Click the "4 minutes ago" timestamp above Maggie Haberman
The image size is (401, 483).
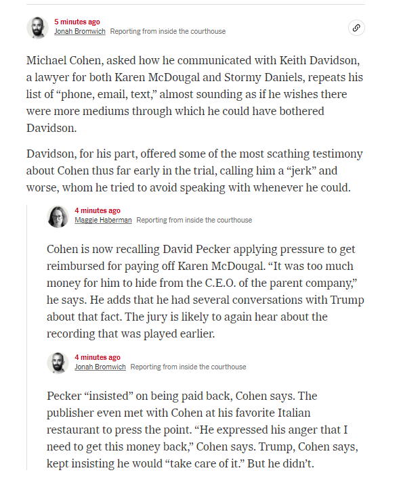(98, 210)
